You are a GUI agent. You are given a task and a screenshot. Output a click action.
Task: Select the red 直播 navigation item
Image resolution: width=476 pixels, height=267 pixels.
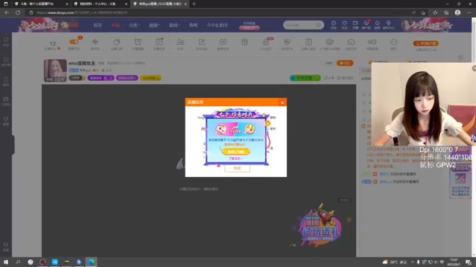point(115,25)
